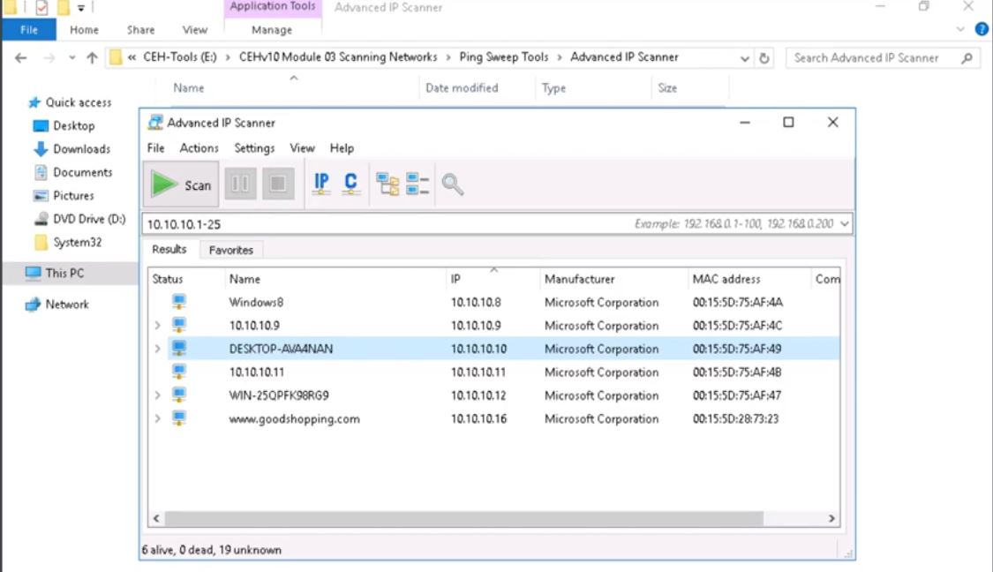Open Network in navigation pane
993x572 pixels.
67,305
